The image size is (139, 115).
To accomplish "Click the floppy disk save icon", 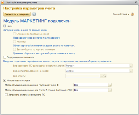I will tap(34, 14).
